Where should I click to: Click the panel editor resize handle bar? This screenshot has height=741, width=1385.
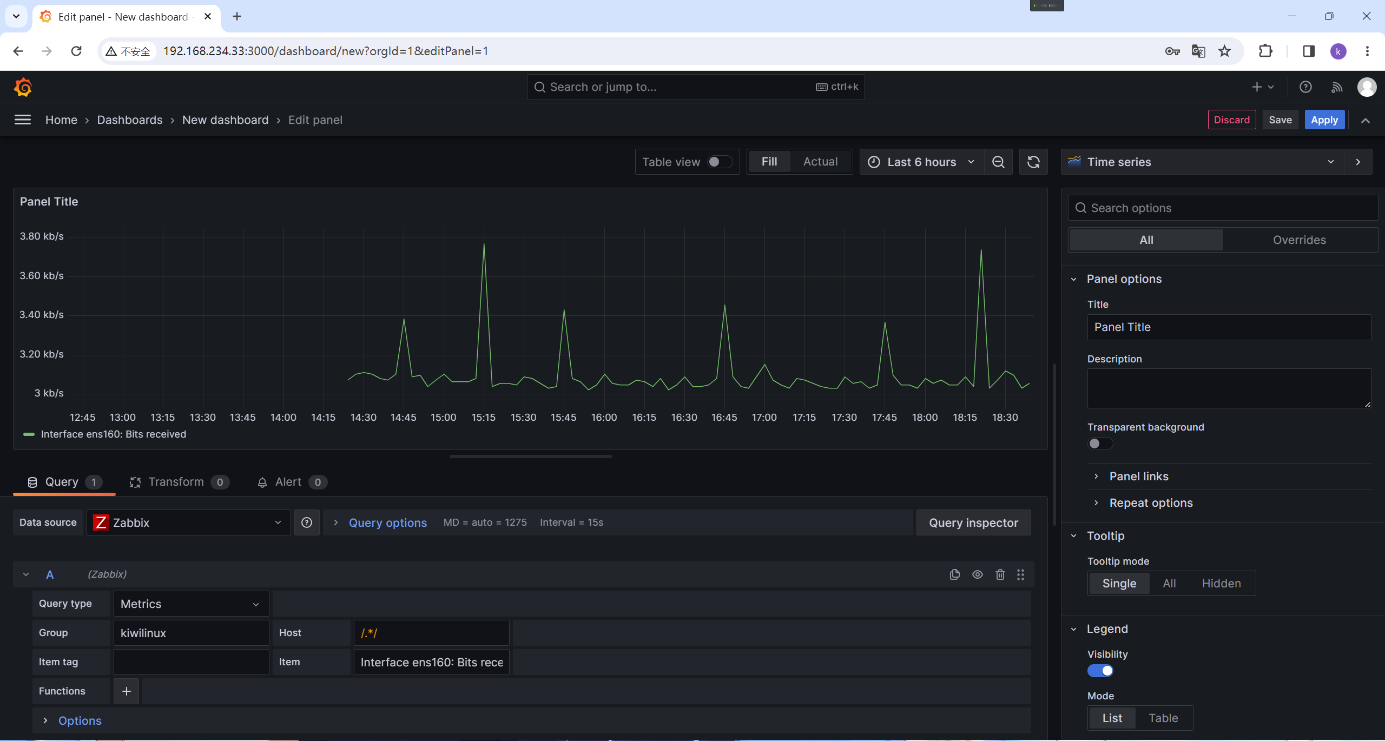click(x=530, y=456)
